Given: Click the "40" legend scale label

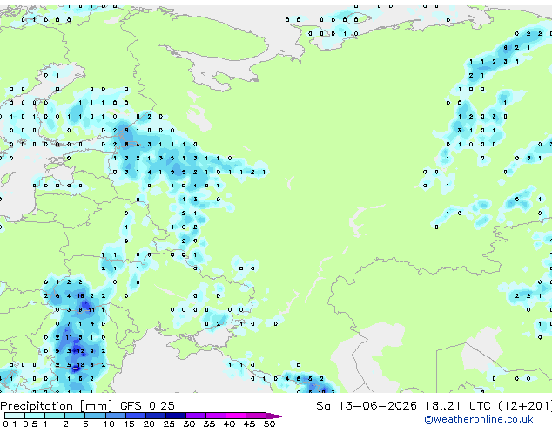Looking at the screenshot, I should pyautogui.click(x=230, y=424).
